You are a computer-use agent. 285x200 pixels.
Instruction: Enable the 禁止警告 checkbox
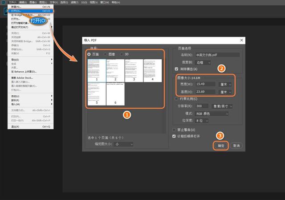click(x=174, y=130)
